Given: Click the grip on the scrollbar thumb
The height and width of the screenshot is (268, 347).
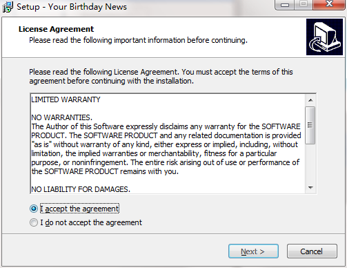Looking at the screenshot, I should pyautogui.click(x=310, y=125).
